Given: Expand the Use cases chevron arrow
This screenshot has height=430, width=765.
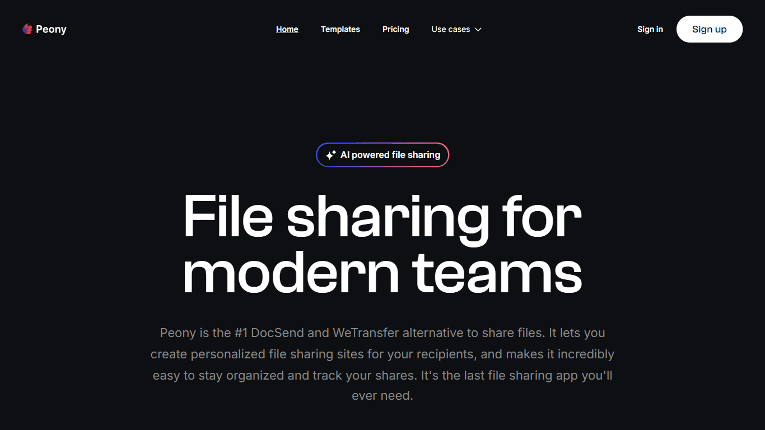Looking at the screenshot, I should [x=478, y=30].
